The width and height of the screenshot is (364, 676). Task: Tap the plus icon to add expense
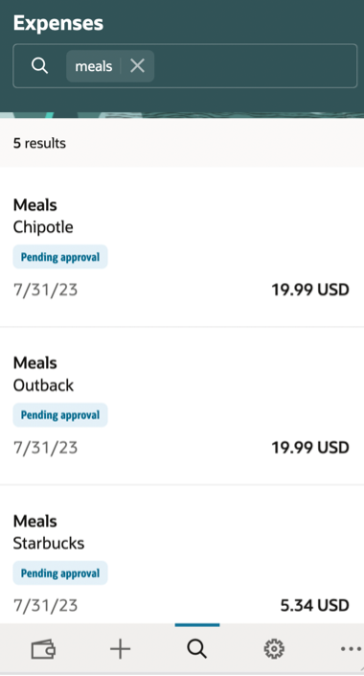click(x=120, y=648)
